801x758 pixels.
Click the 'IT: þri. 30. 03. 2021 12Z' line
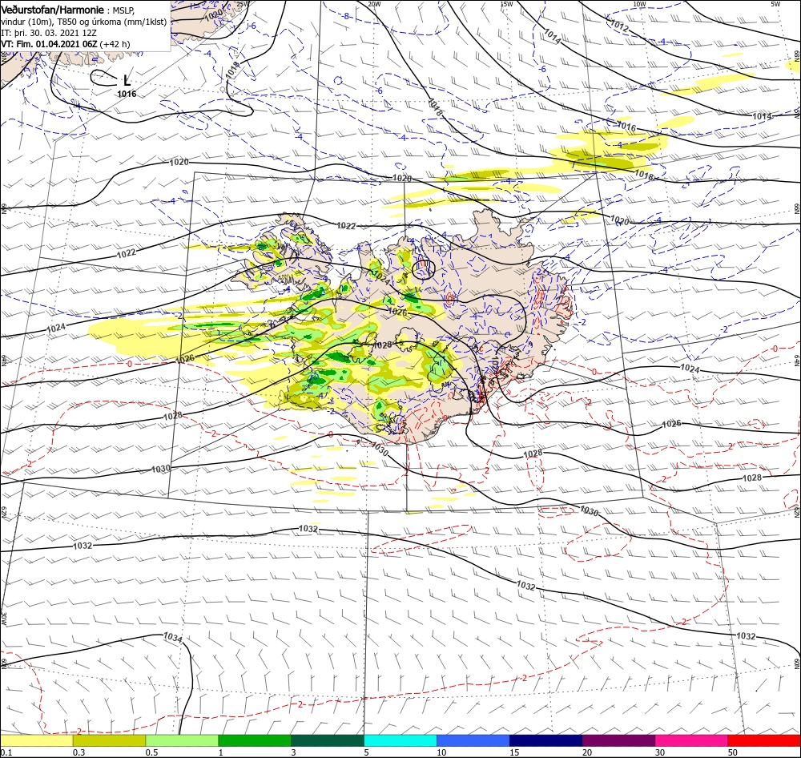click(49, 33)
